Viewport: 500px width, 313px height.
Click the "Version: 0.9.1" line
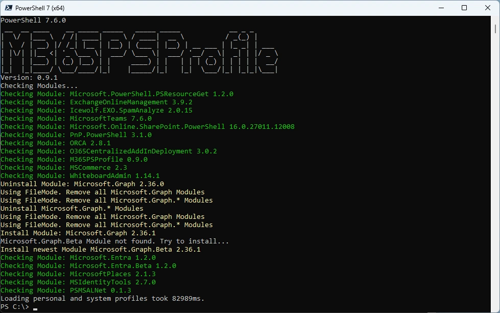(29, 78)
